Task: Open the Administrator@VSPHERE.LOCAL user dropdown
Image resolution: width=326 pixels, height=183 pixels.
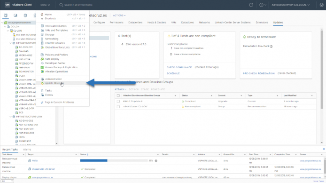Action: point(290,5)
